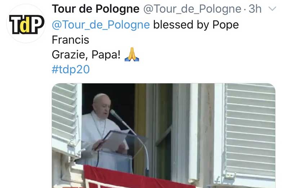Screen dimensions: 290x188
Task: Open the 3h tweet timestamp
Action: coord(255,9)
